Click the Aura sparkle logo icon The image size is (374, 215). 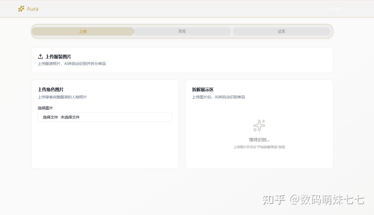[x=21, y=8]
